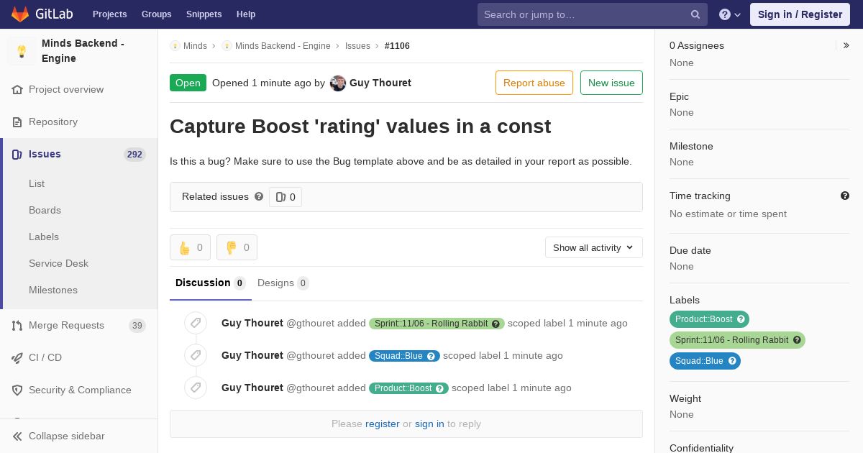Open the Help top menu item

pyautogui.click(x=246, y=14)
